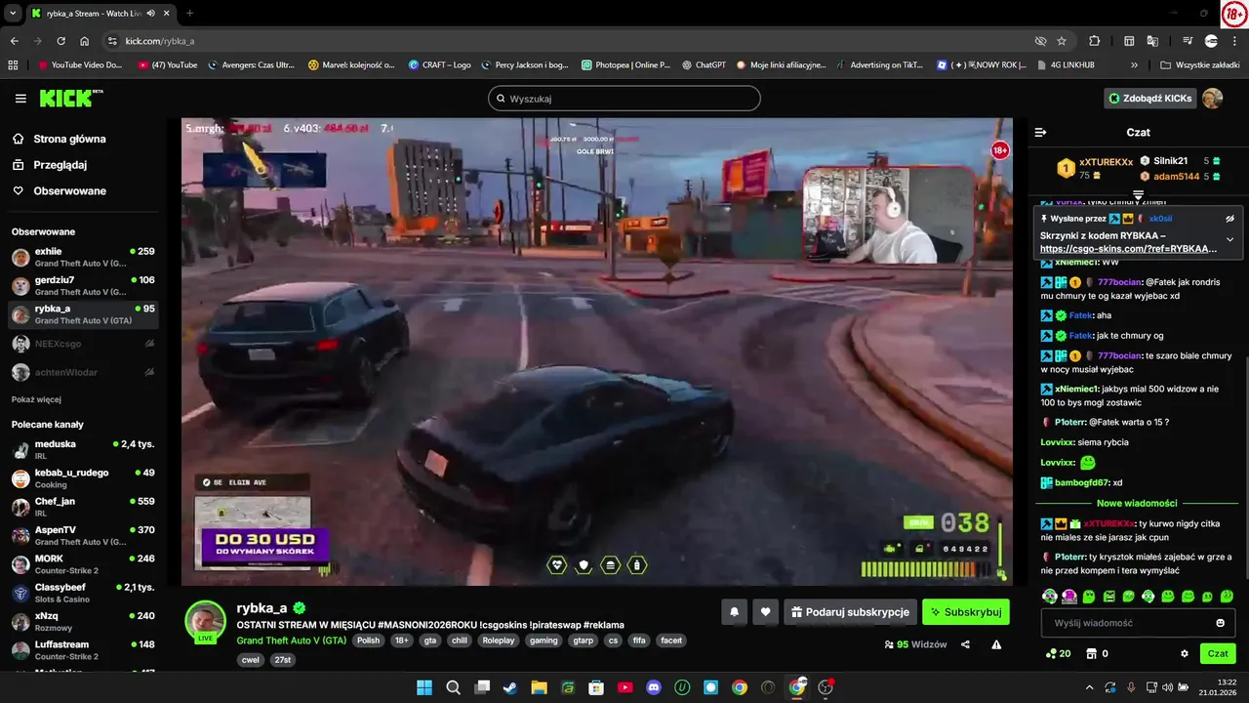Open Discord from the taskbar

[x=654, y=687]
